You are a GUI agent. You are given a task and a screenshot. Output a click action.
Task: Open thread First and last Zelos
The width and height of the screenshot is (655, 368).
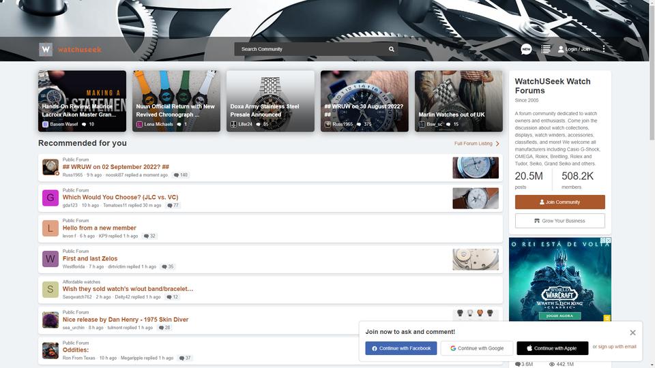(x=90, y=259)
